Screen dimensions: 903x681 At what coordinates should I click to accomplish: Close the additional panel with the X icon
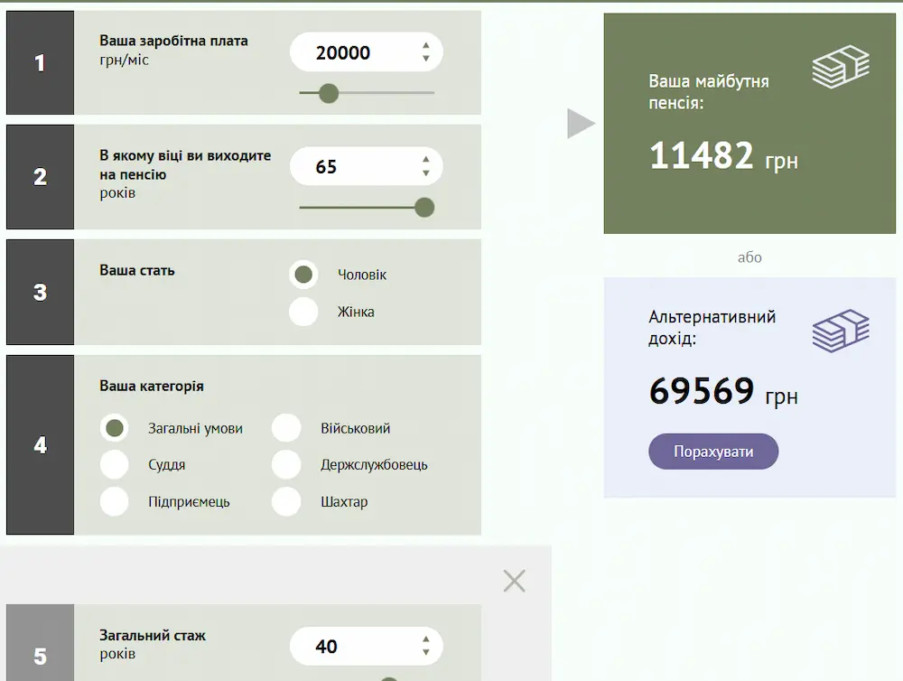(x=514, y=581)
